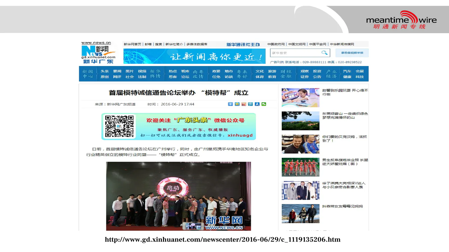The image size is (449, 252).
Task: Open the 中国文明网 link
Action: pyautogui.click(x=297, y=44)
